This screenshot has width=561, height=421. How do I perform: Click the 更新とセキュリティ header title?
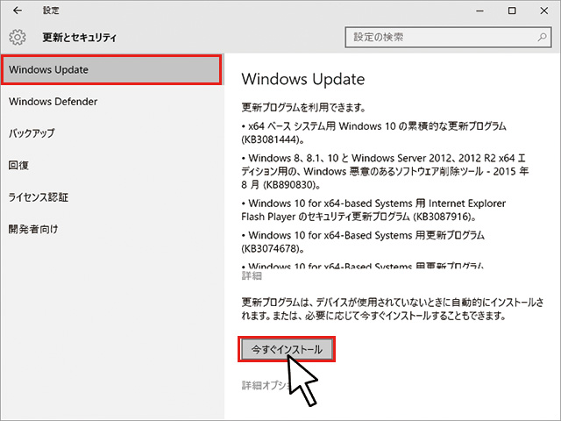pyautogui.click(x=80, y=37)
